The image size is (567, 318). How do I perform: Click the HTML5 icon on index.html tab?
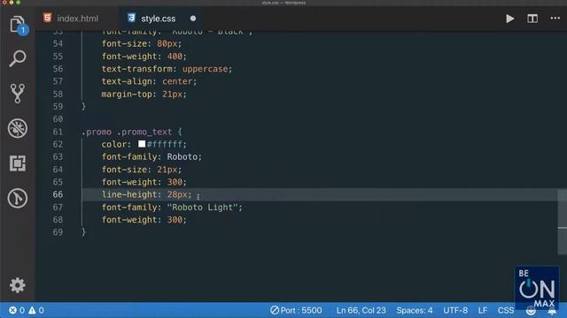tap(47, 18)
